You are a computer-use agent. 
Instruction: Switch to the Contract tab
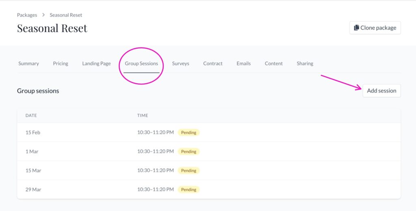point(213,63)
